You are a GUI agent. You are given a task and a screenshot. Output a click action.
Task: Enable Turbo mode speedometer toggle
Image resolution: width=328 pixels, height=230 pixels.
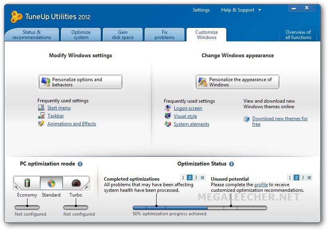(76, 183)
